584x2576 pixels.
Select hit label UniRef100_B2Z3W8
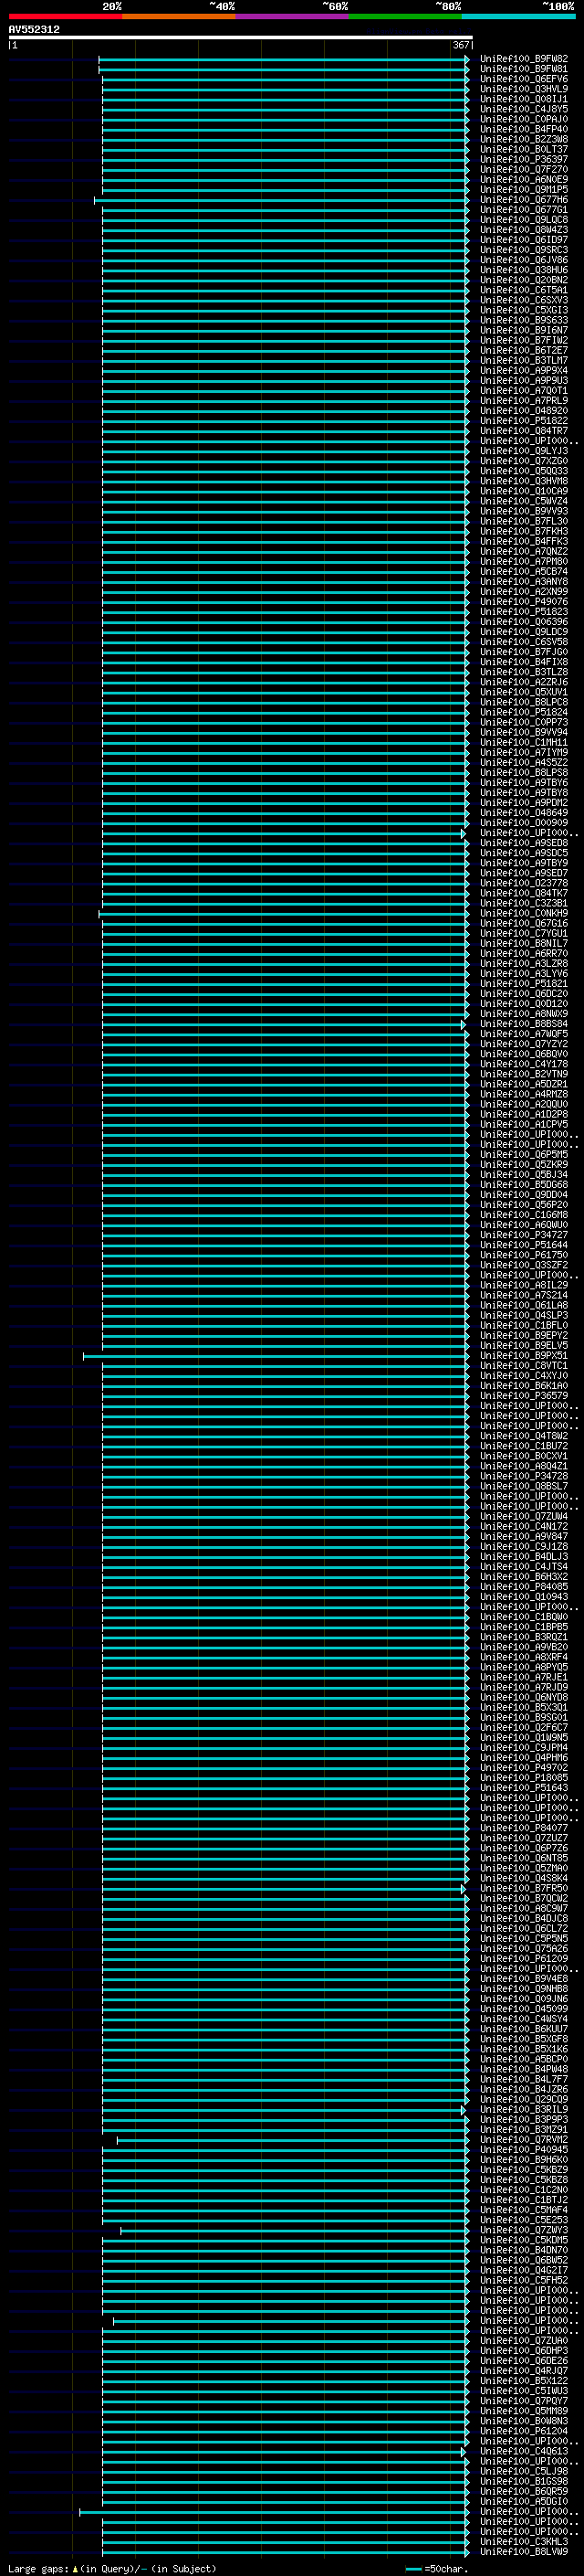coord(524,139)
